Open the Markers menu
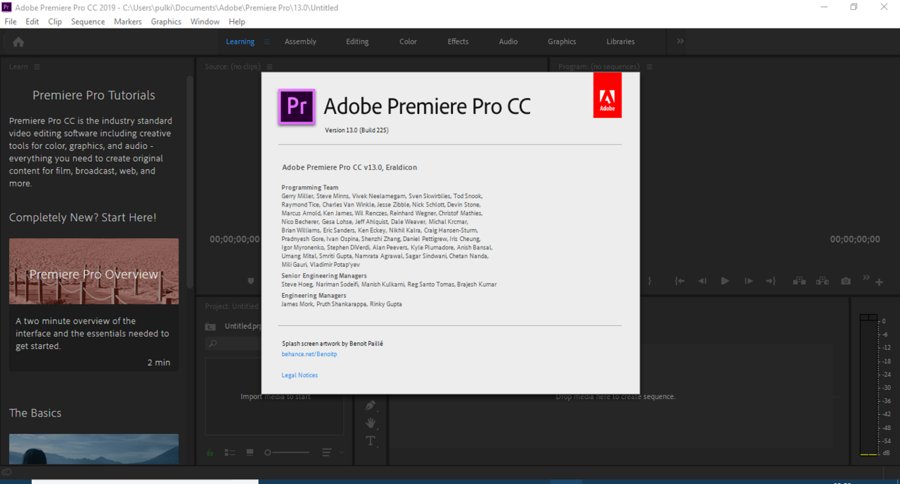 coord(127,22)
